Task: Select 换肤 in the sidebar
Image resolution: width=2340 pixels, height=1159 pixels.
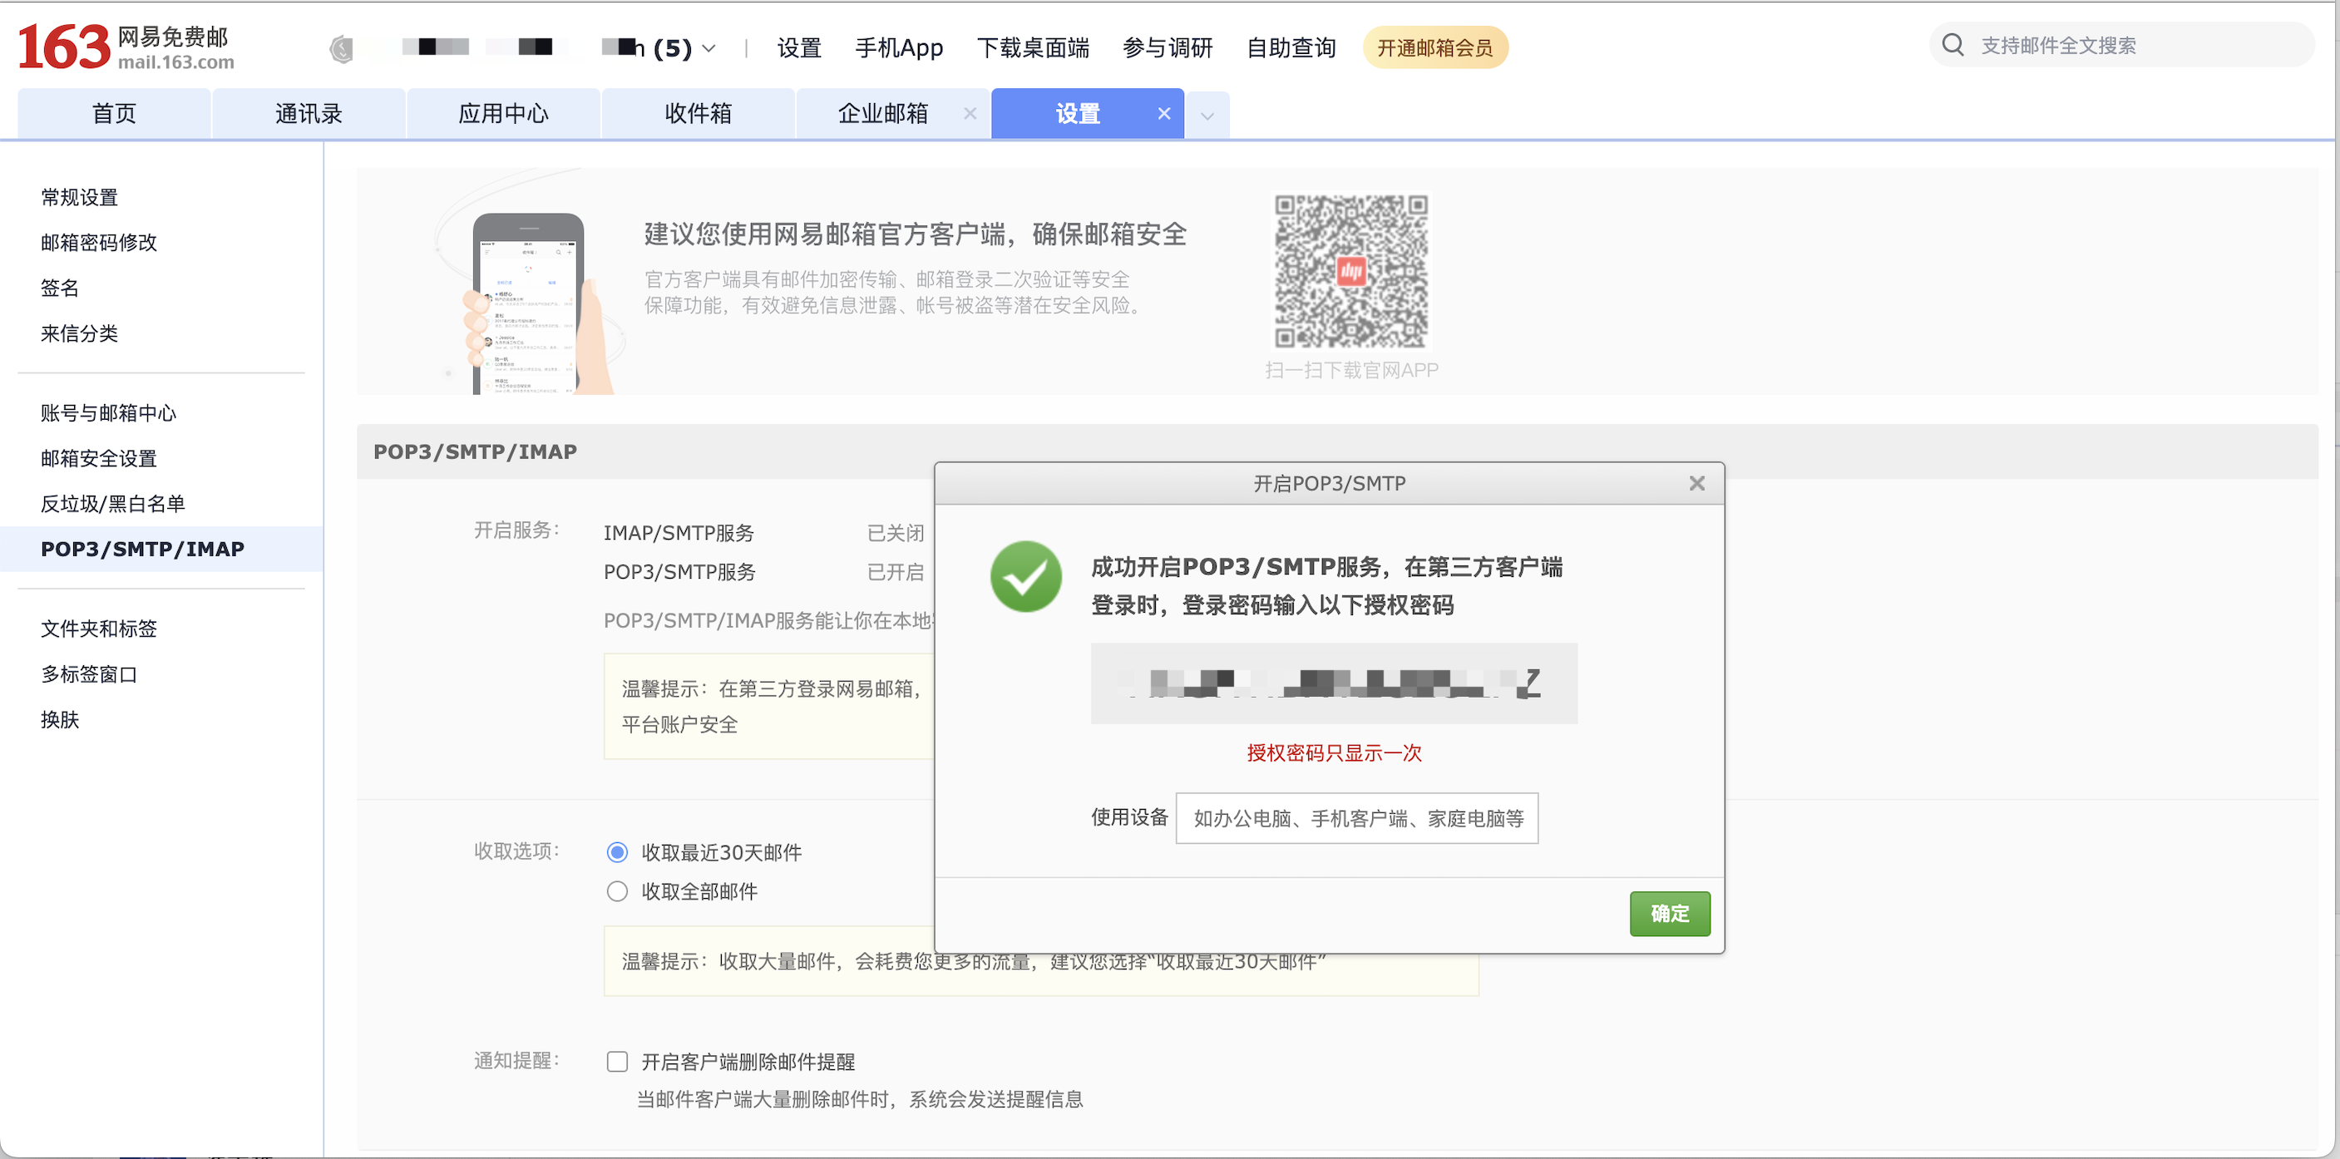Action: [60, 719]
